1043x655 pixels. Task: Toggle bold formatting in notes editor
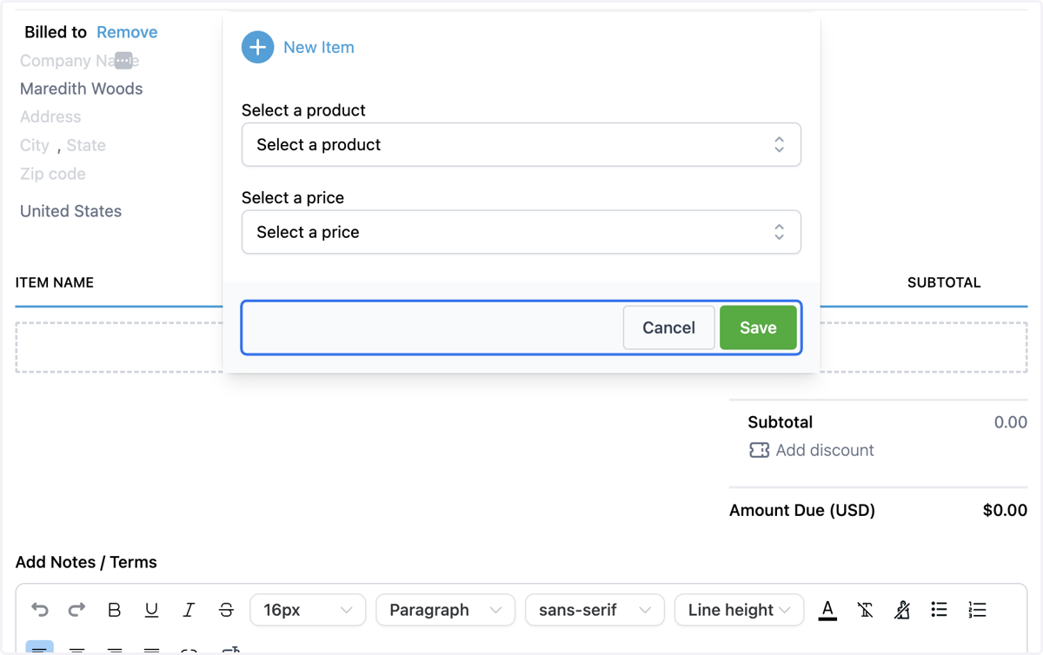click(114, 610)
